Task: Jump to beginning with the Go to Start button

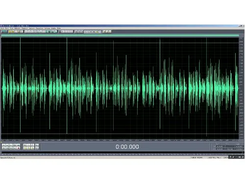Action: tap(4, 148)
